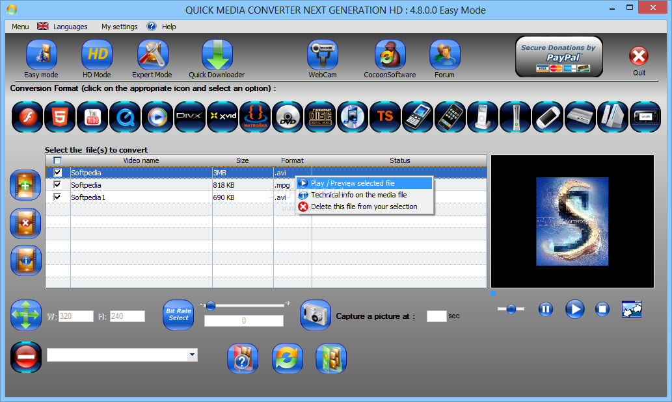Screen dimensions: 672x402
Task: Open the Menu menu
Action: pos(20,27)
